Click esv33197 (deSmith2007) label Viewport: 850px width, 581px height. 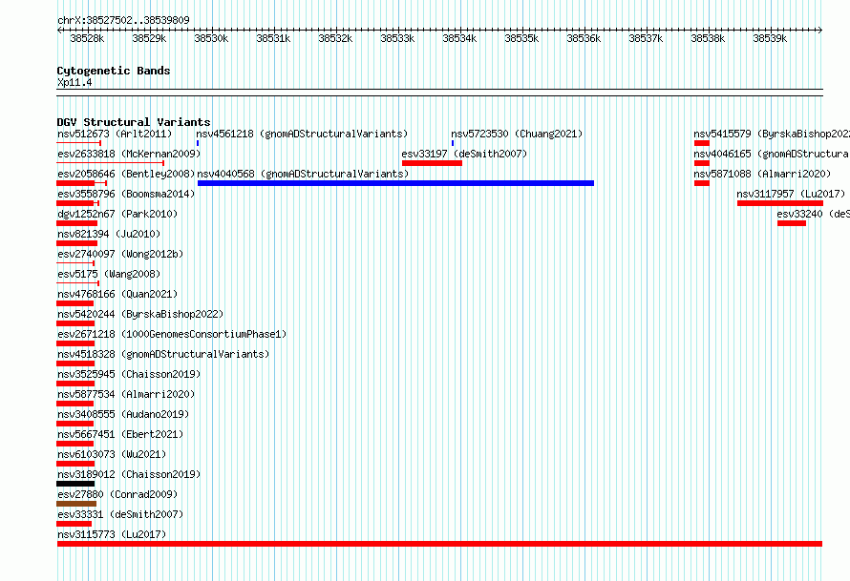click(464, 154)
